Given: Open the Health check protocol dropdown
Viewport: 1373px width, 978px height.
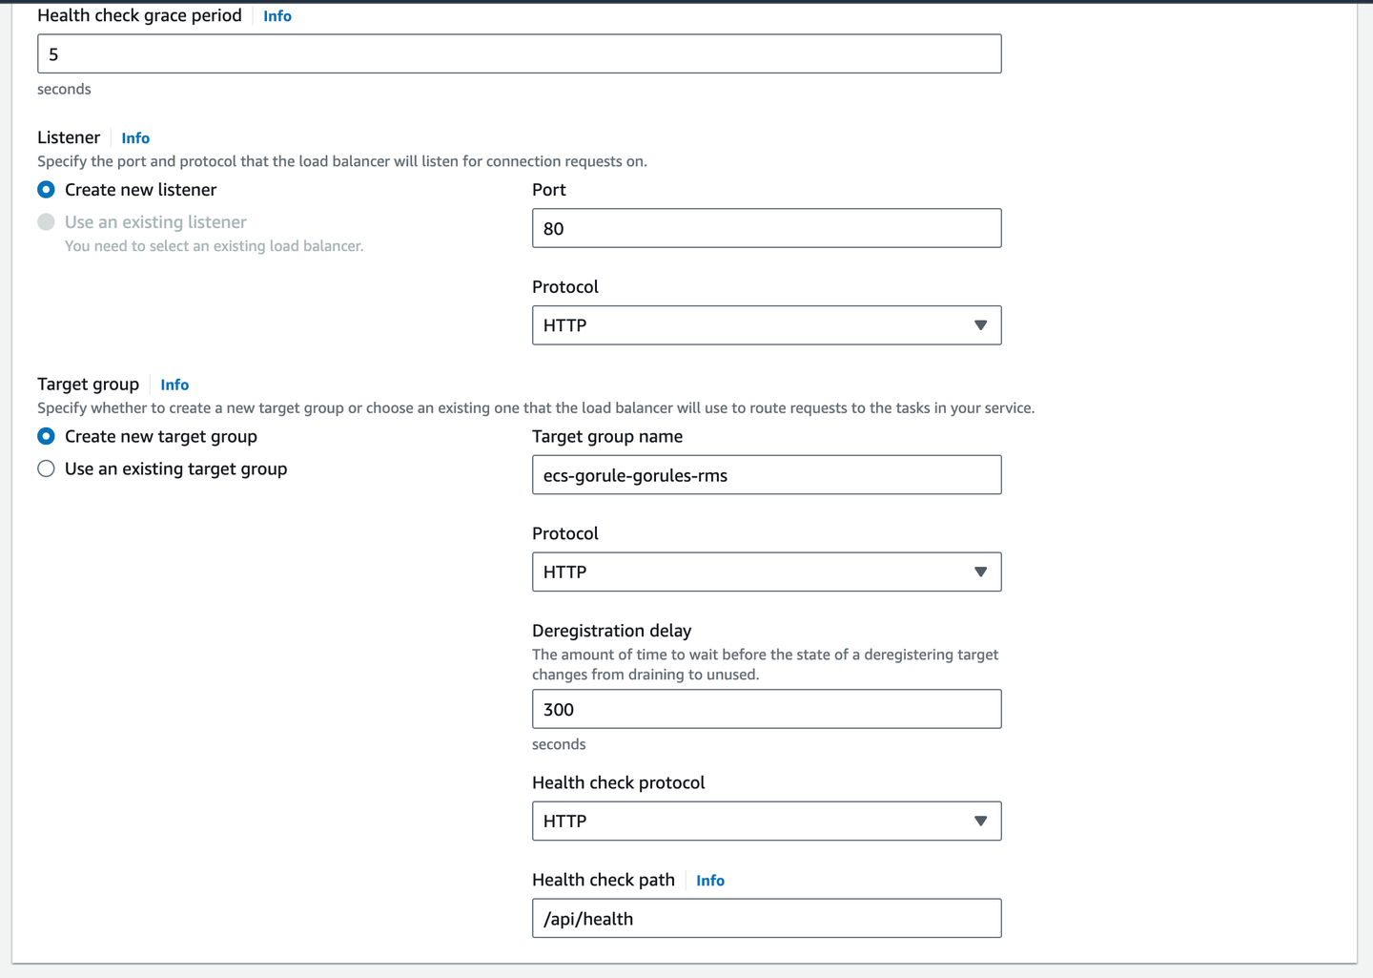Looking at the screenshot, I should tap(767, 821).
